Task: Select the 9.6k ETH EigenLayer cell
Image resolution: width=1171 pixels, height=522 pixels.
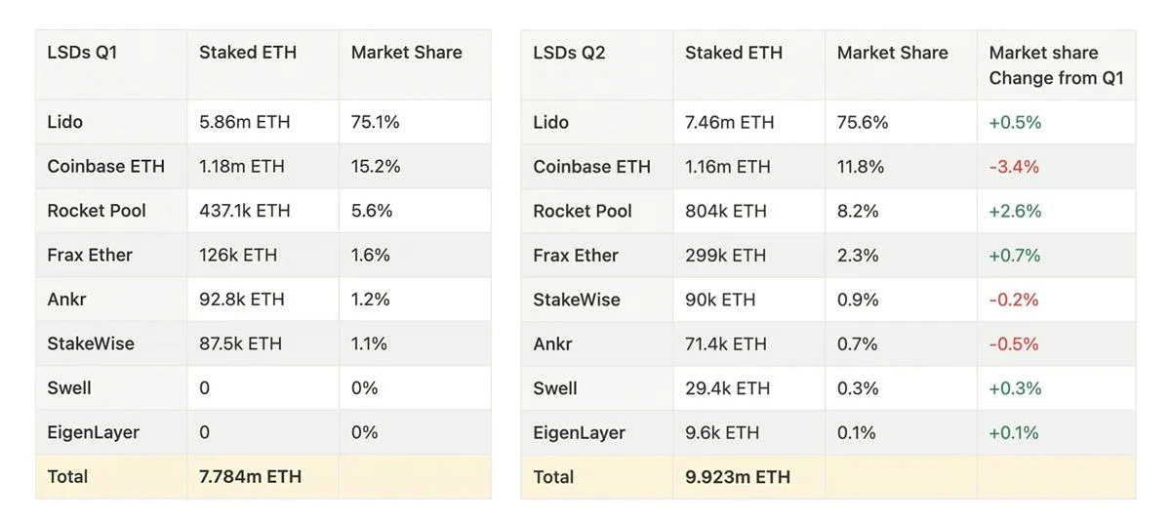Action: (x=722, y=432)
